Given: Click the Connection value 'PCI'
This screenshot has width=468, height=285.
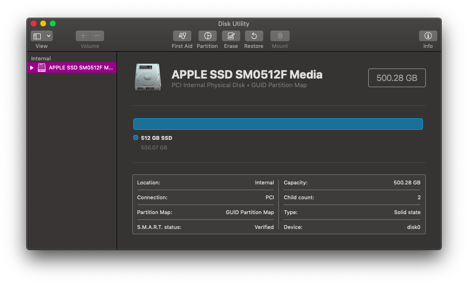Looking at the screenshot, I should pos(269,197).
